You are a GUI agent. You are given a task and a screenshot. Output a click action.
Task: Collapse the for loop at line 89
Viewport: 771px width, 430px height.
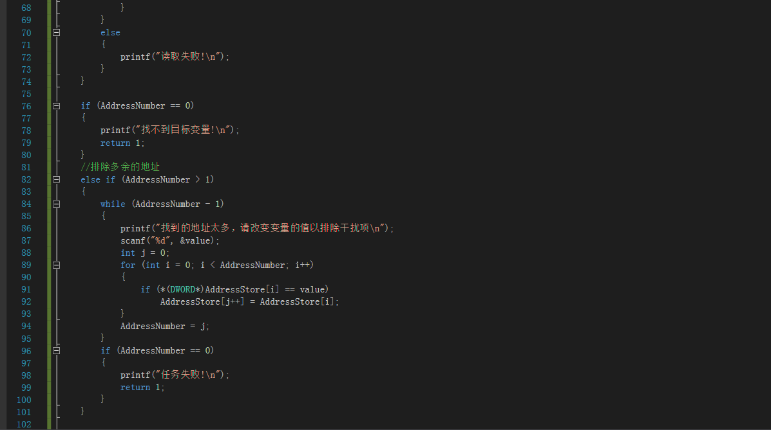click(57, 265)
